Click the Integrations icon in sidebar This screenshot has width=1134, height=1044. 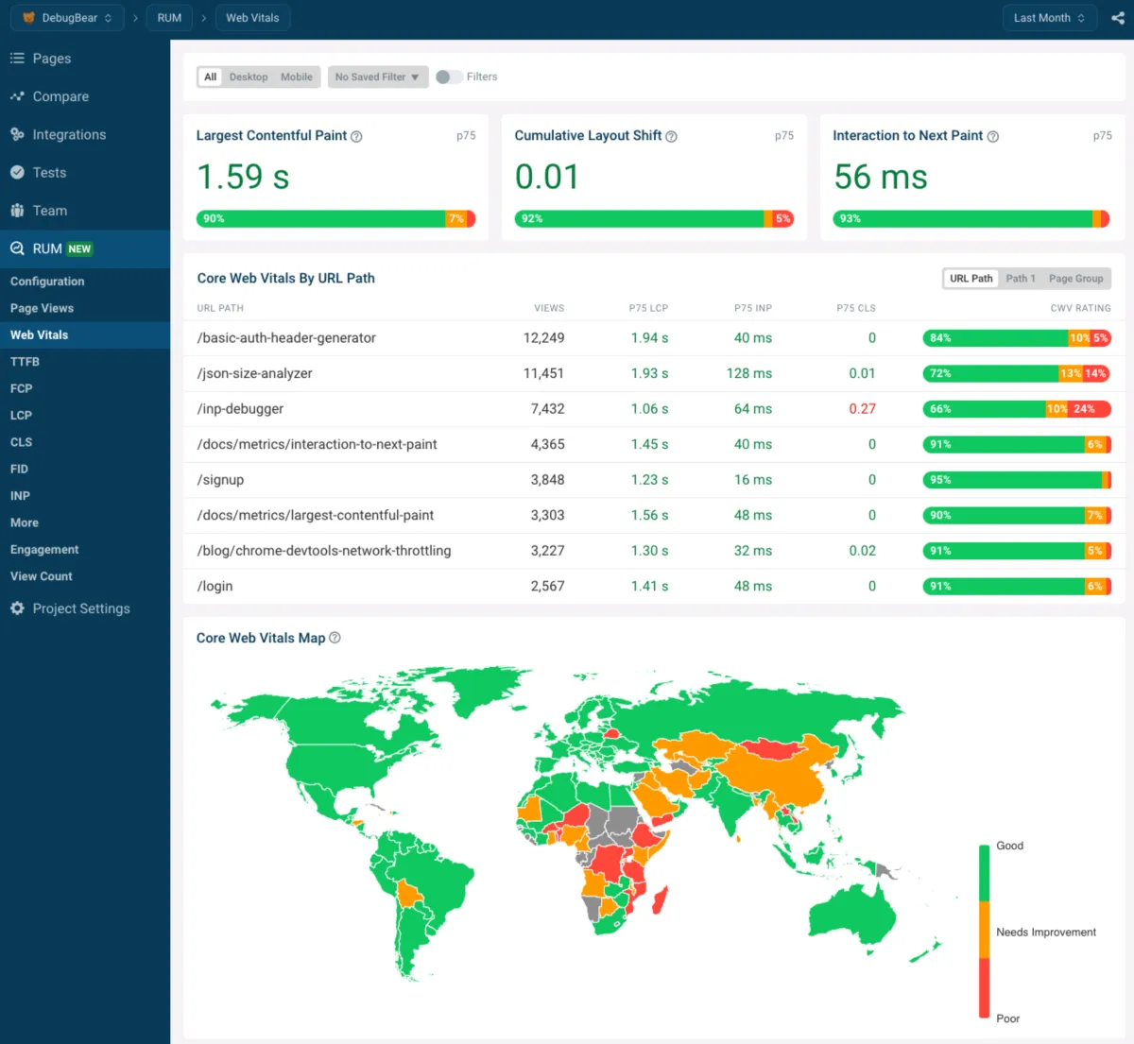pyautogui.click(x=17, y=134)
